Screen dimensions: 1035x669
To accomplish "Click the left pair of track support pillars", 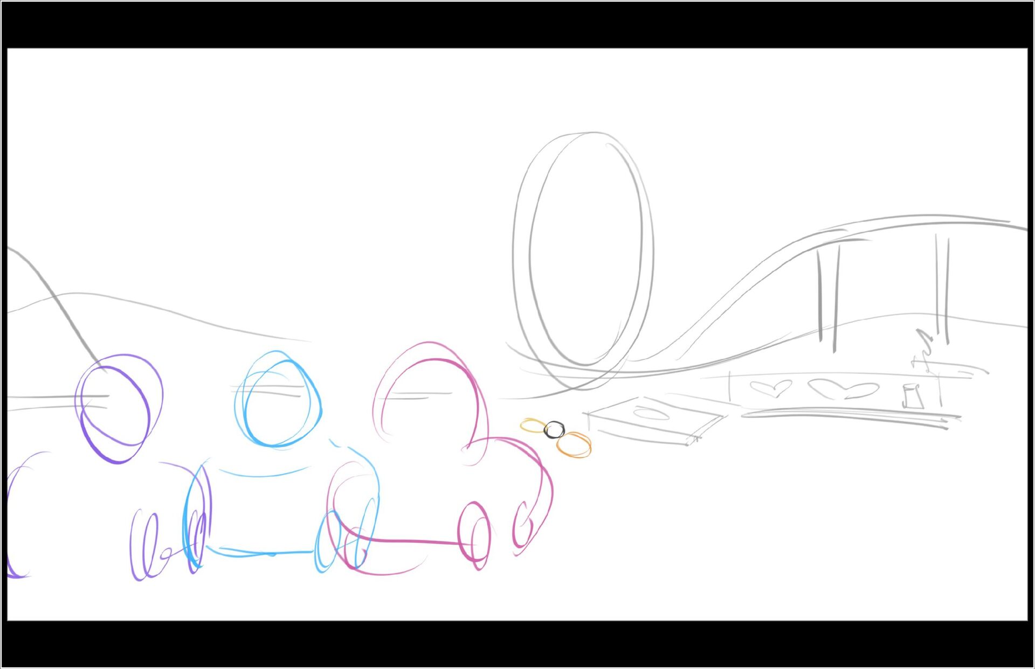I will 827,299.
